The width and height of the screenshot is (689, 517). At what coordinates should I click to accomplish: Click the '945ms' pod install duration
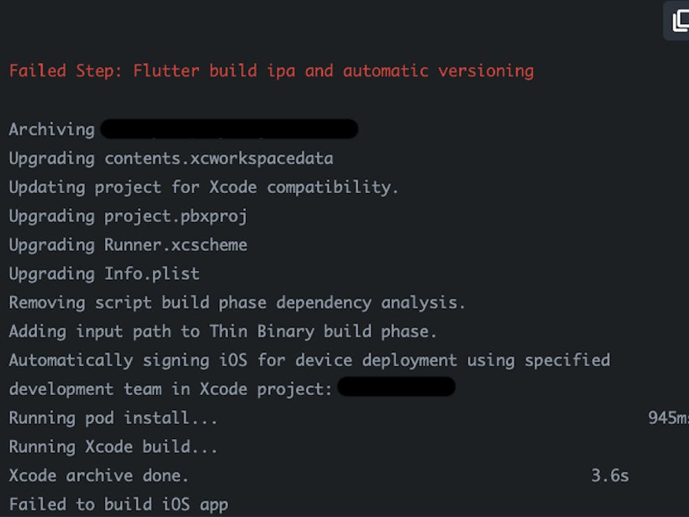(x=667, y=418)
